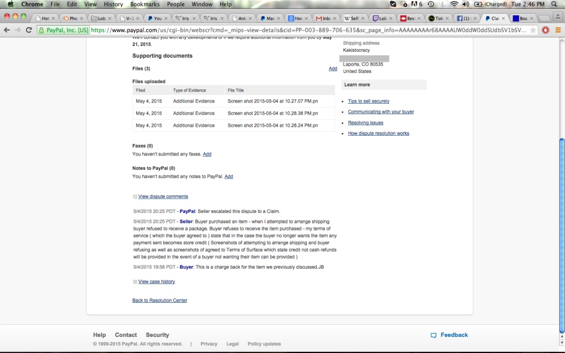Add a note to PayPal link

click(x=229, y=176)
